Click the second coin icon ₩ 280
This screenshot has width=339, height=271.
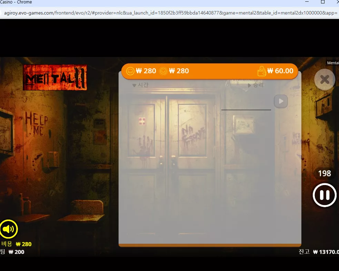pos(163,71)
